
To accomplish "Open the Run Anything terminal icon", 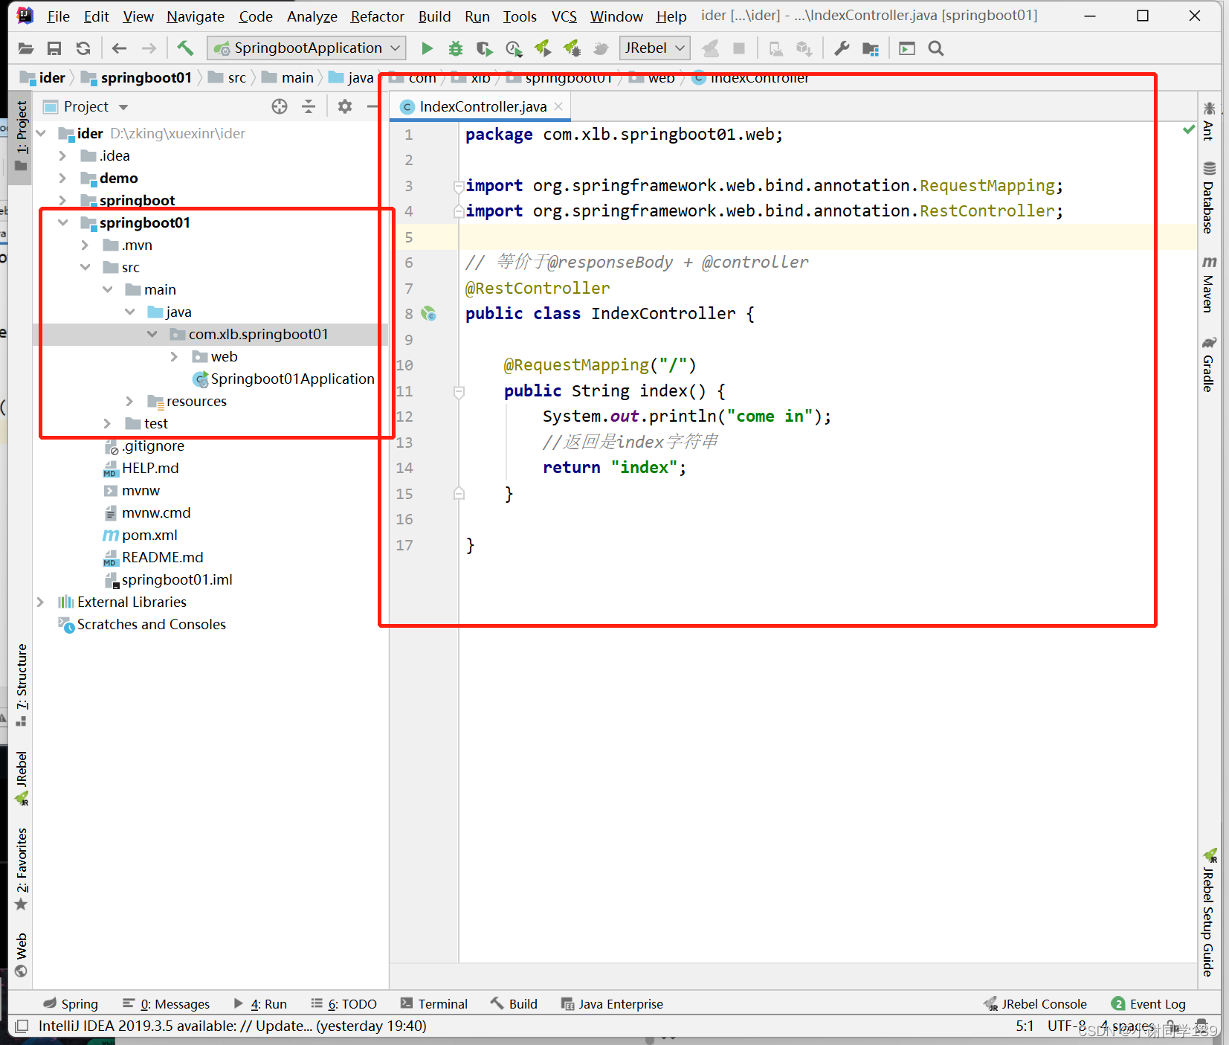I will coord(907,48).
